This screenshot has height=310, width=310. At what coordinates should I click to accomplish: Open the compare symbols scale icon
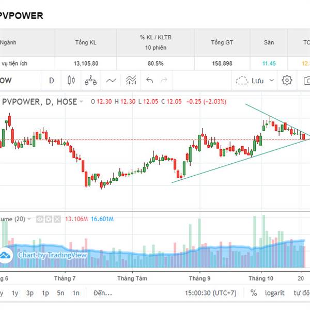click(x=90, y=80)
